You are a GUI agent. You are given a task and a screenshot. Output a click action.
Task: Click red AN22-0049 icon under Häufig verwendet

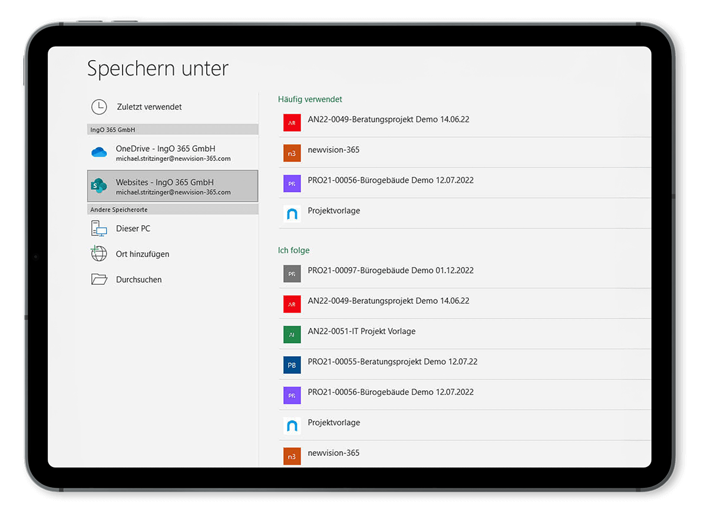coord(292,123)
